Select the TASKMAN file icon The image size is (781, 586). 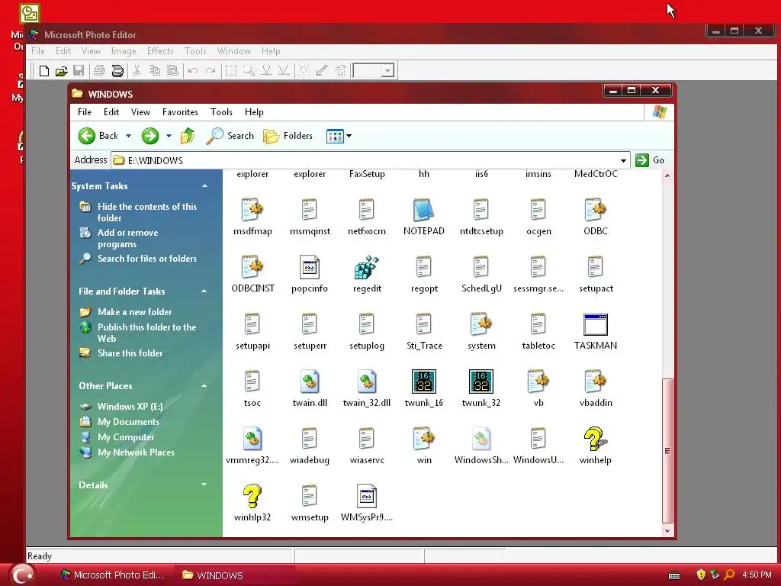595,324
